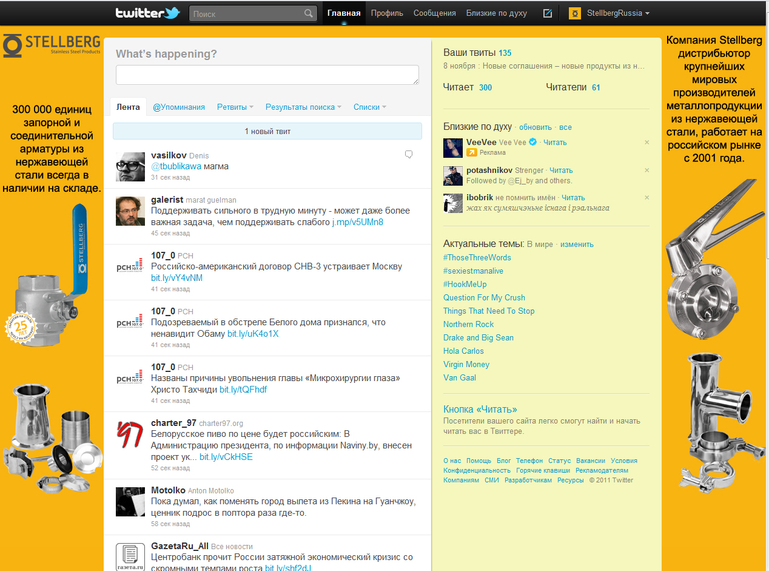Open trend Things That Need To Stop

click(x=489, y=311)
